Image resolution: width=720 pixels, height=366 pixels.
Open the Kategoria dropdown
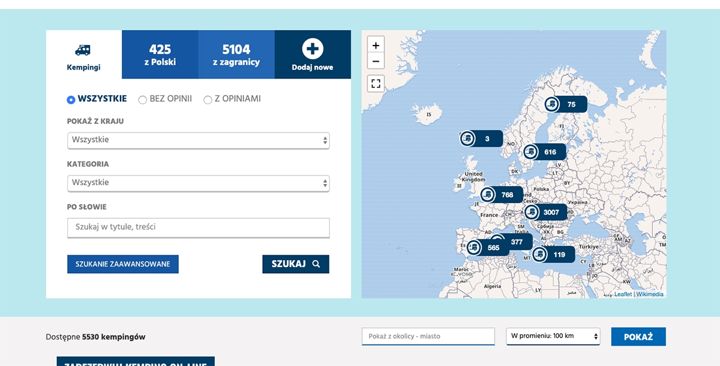[198, 183]
